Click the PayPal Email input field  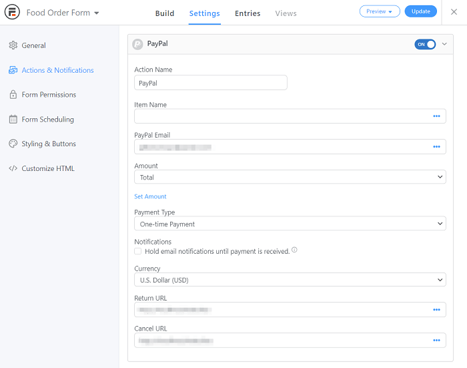[x=290, y=147]
